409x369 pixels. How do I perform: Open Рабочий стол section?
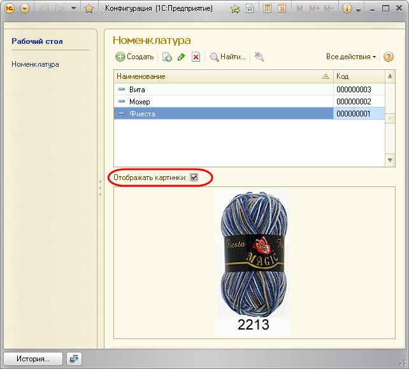pos(37,41)
